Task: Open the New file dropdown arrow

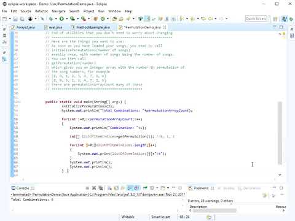Action: tap(10, 19)
